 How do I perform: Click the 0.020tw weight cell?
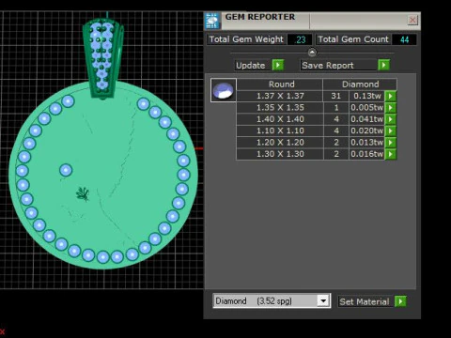point(366,131)
